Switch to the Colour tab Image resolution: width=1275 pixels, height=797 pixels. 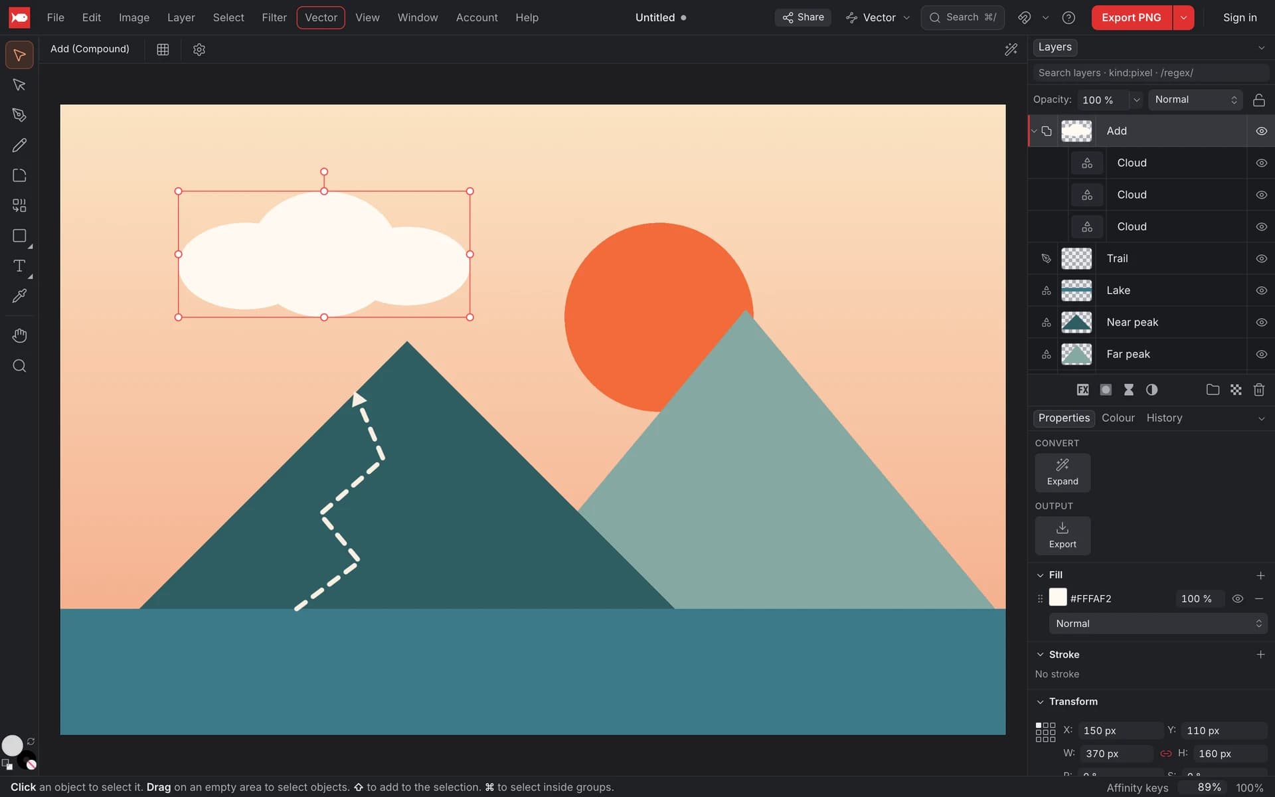coord(1118,418)
